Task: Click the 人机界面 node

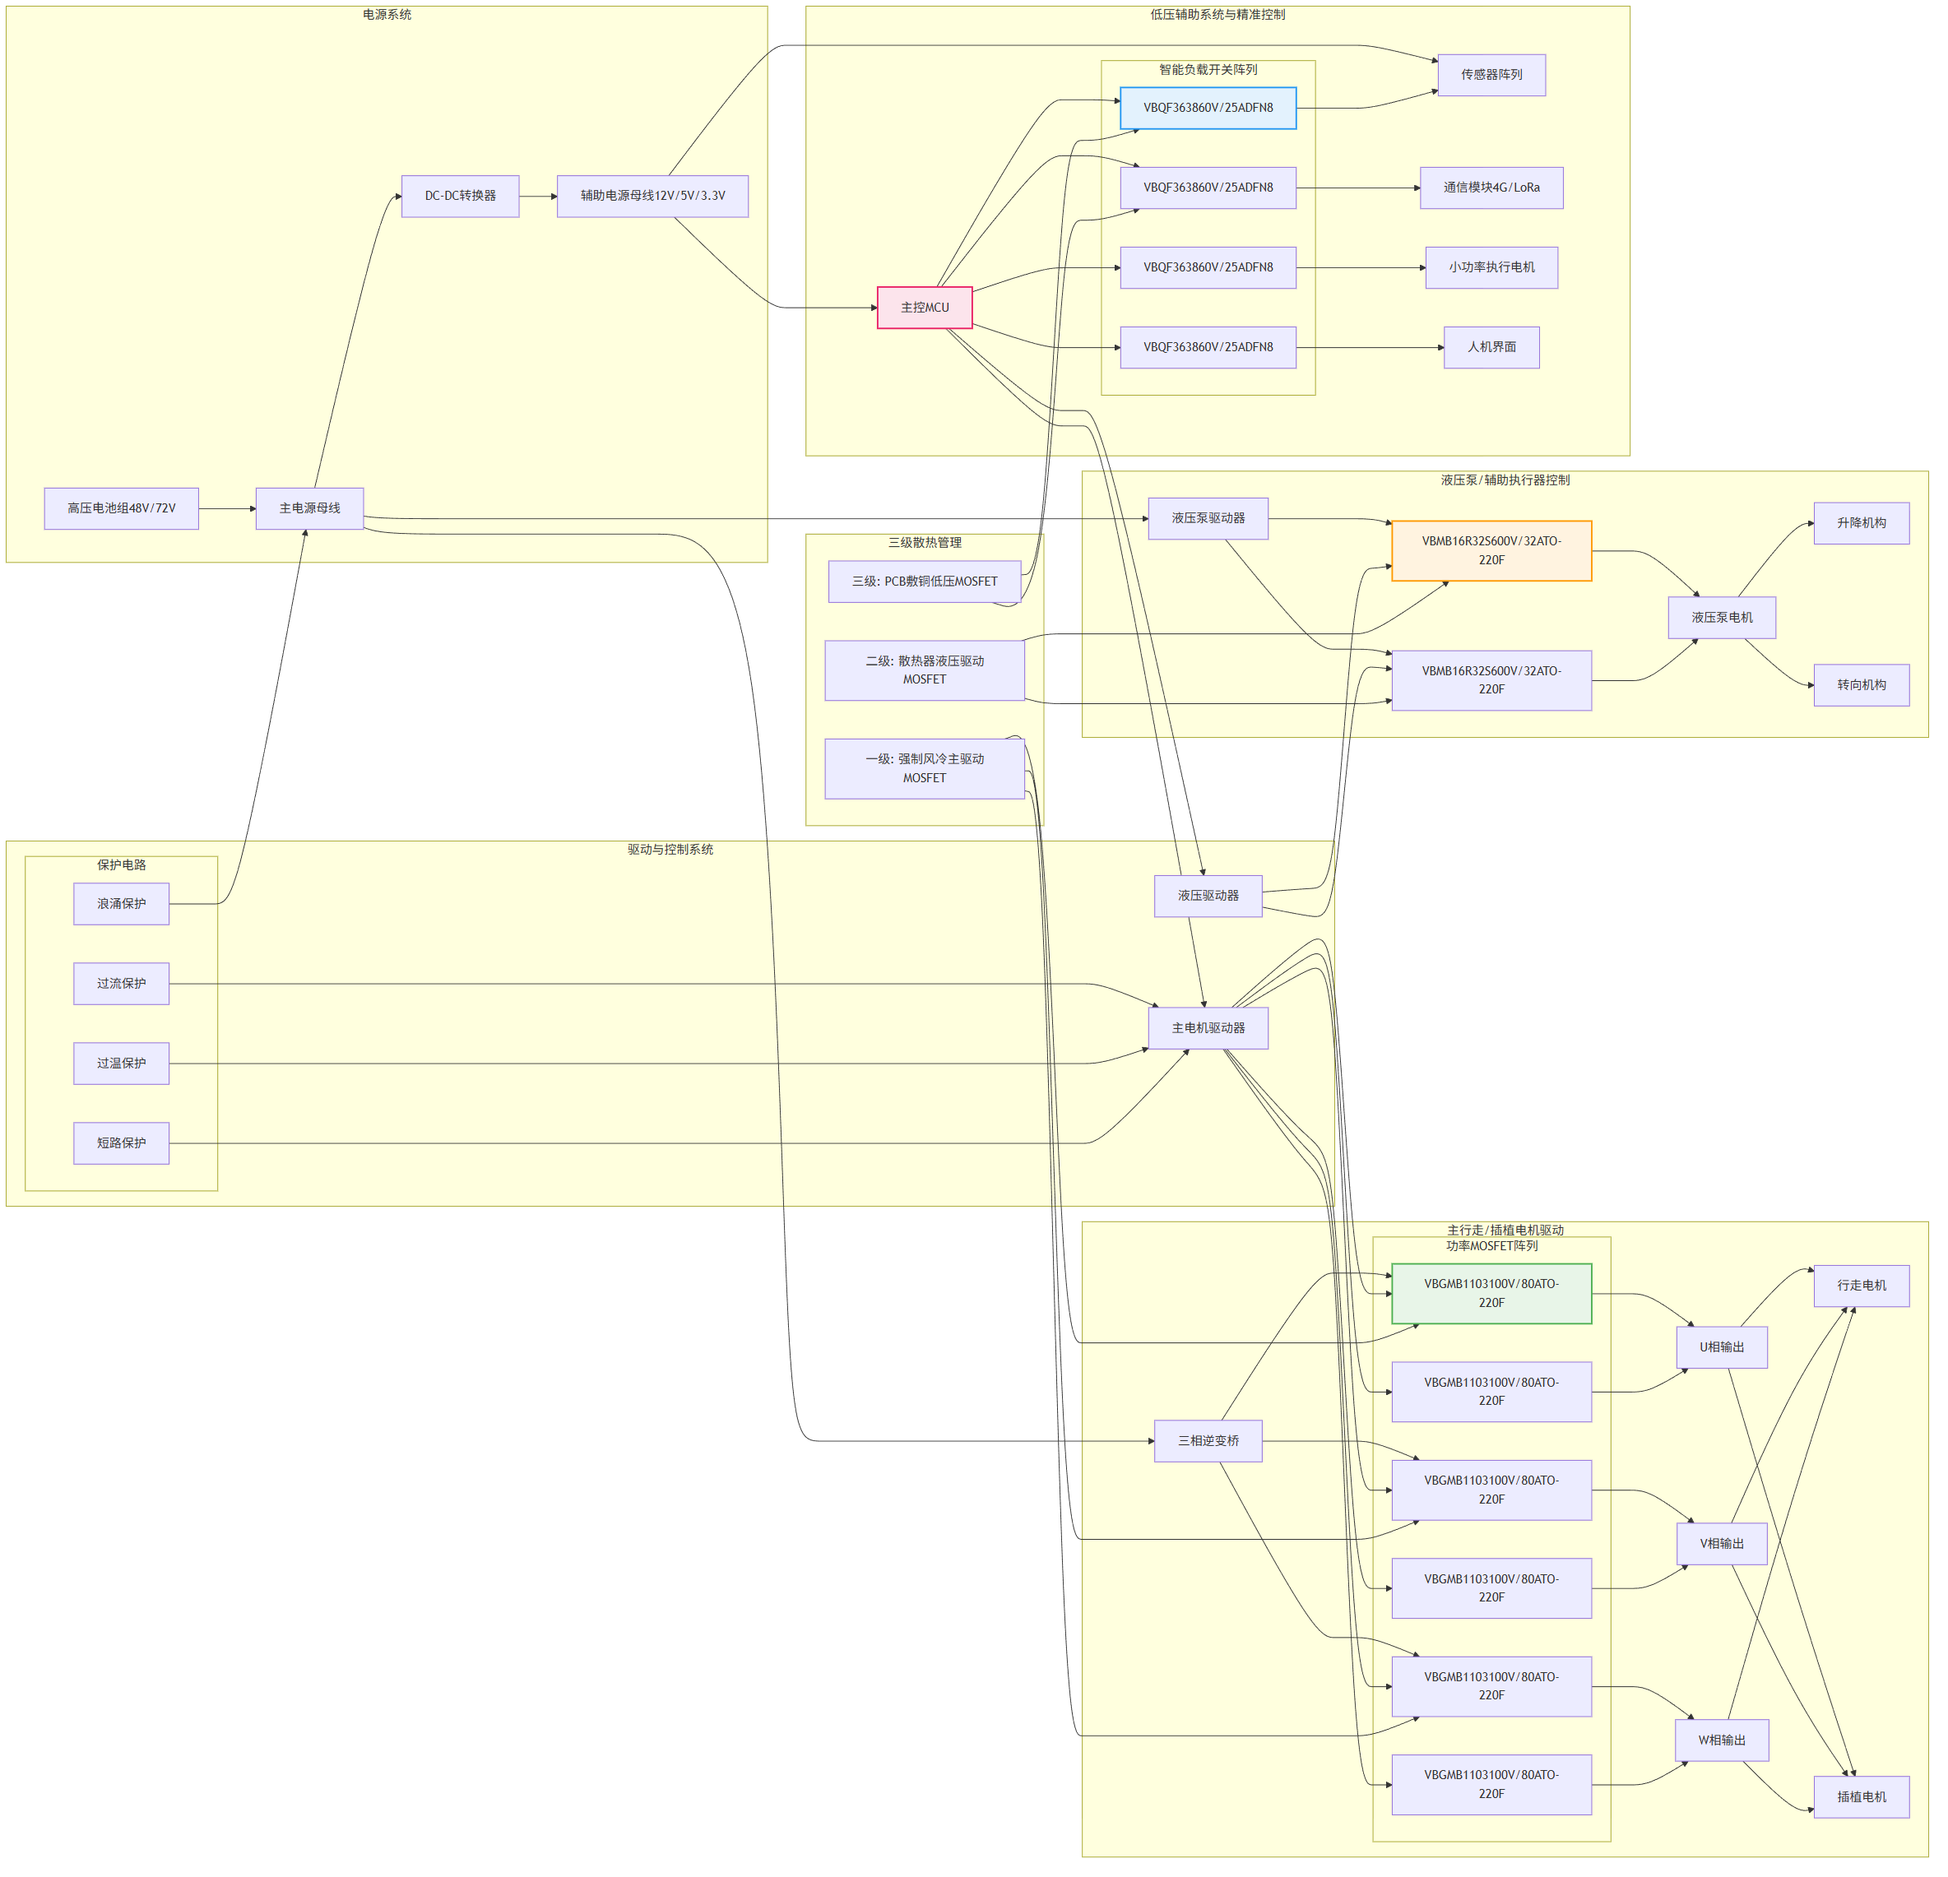Action: [x=1490, y=347]
